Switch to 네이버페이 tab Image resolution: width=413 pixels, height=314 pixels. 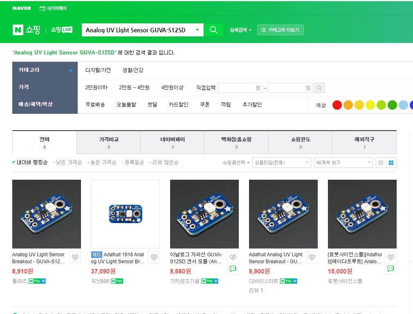click(173, 142)
